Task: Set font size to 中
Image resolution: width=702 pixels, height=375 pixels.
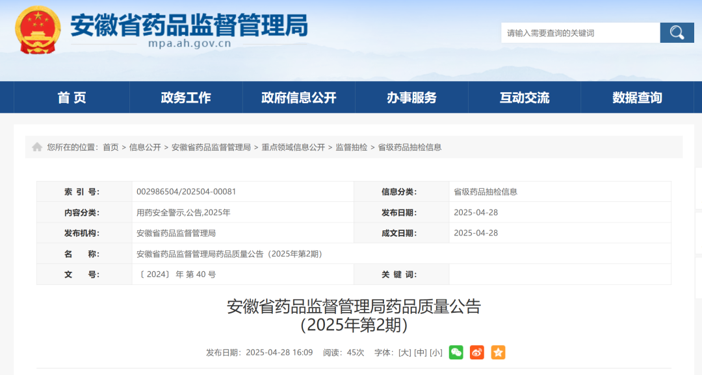Action: coord(421,353)
